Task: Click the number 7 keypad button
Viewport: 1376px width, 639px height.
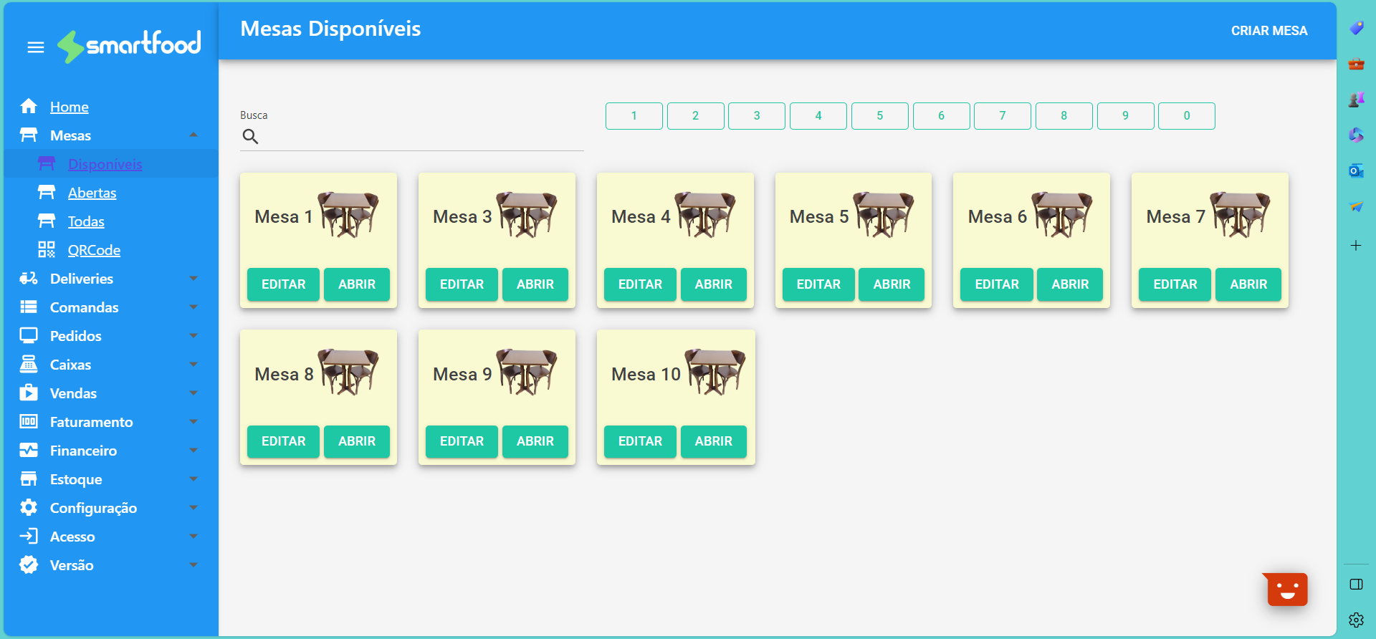Action: [x=1002, y=116]
